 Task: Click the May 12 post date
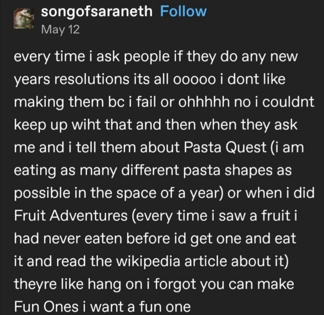60,30
